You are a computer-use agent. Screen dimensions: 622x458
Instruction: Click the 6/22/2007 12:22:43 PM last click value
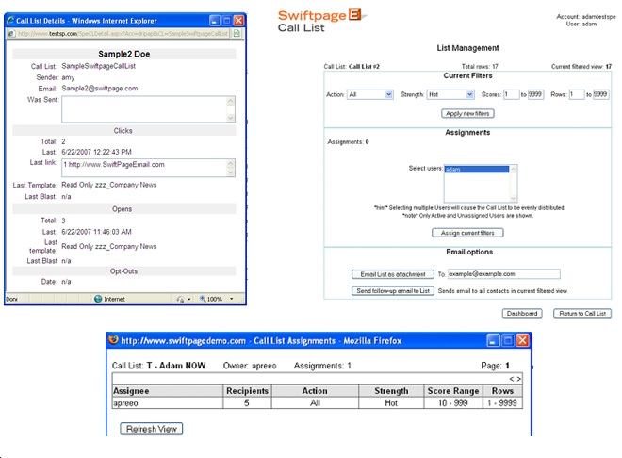[96, 152]
